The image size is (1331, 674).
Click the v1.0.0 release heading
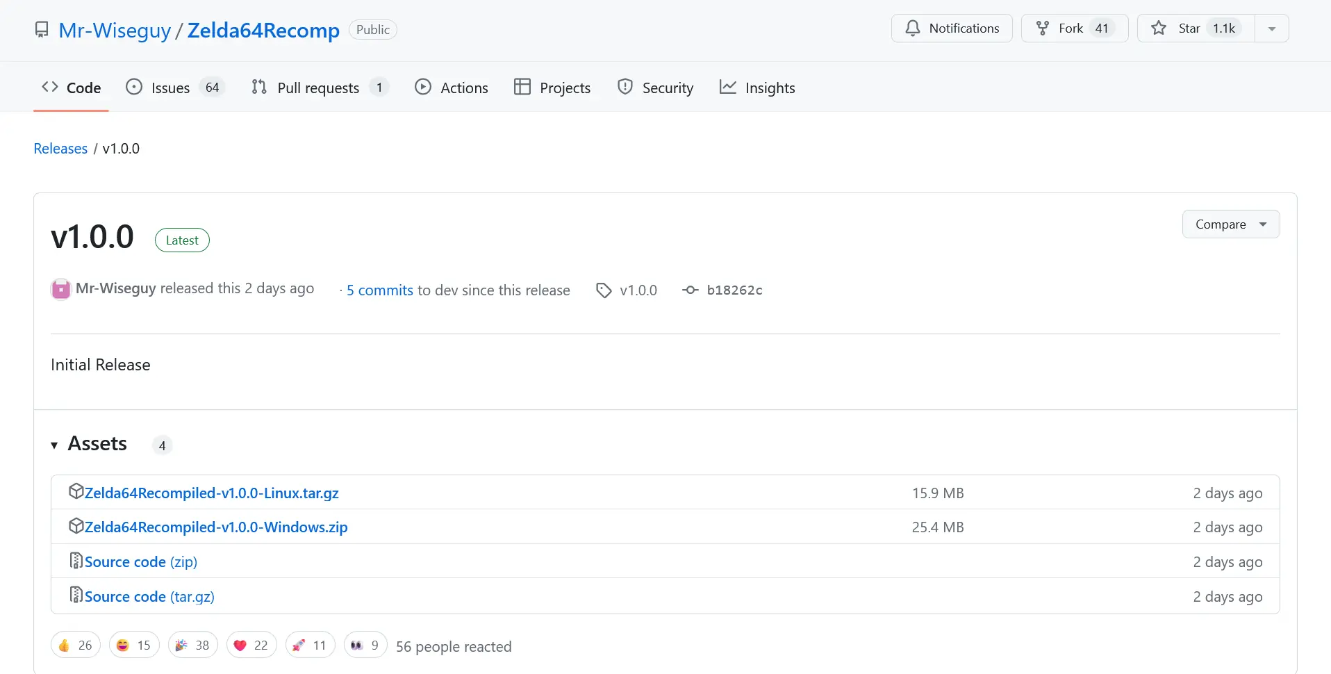click(x=92, y=237)
